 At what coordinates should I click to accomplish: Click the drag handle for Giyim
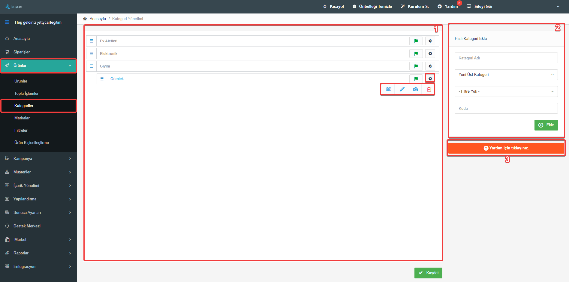tap(92, 66)
